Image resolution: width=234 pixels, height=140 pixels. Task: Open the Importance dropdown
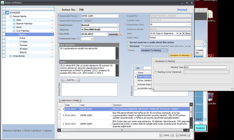pos(118,25)
